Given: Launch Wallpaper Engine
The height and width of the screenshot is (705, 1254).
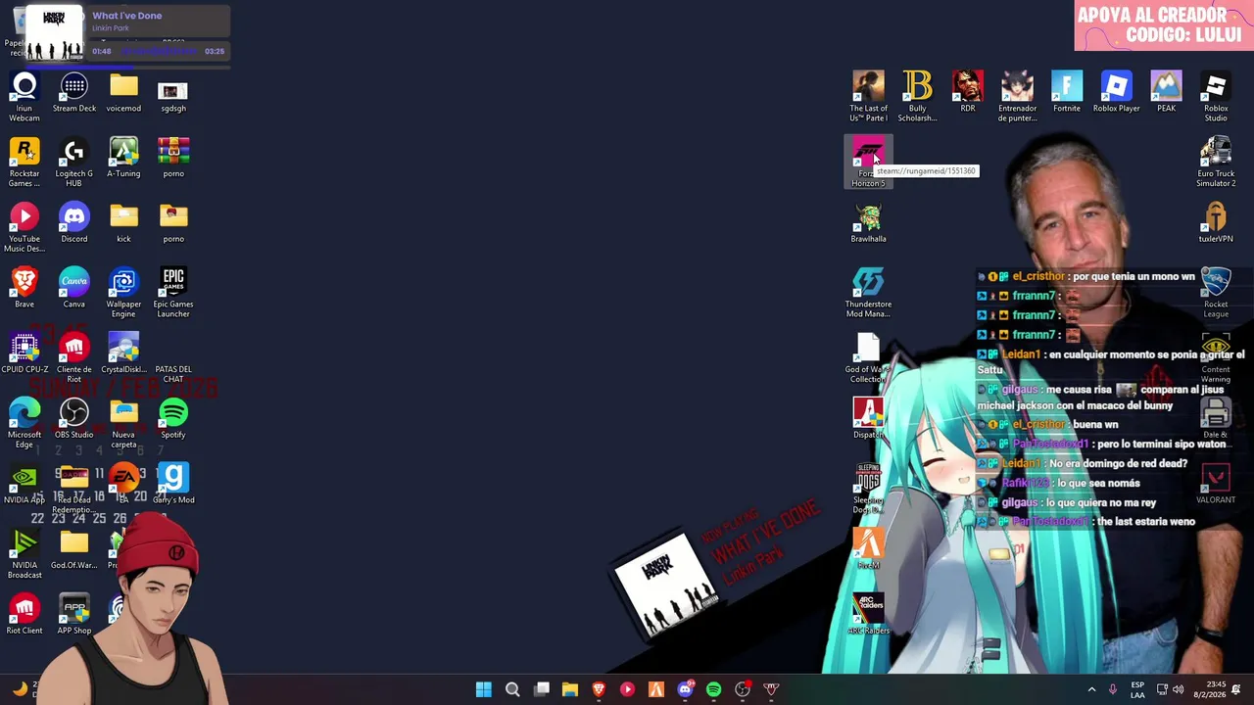Looking at the screenshot, I should (x=123, y=293).
